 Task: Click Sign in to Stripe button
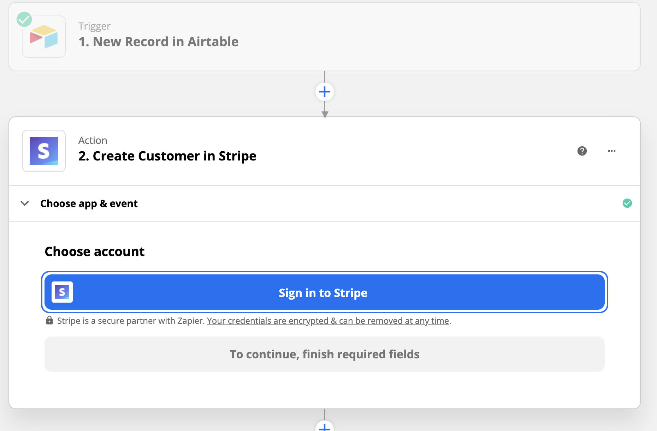(324, 292)
